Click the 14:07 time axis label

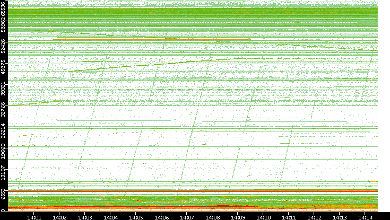(x=187, y=216)
